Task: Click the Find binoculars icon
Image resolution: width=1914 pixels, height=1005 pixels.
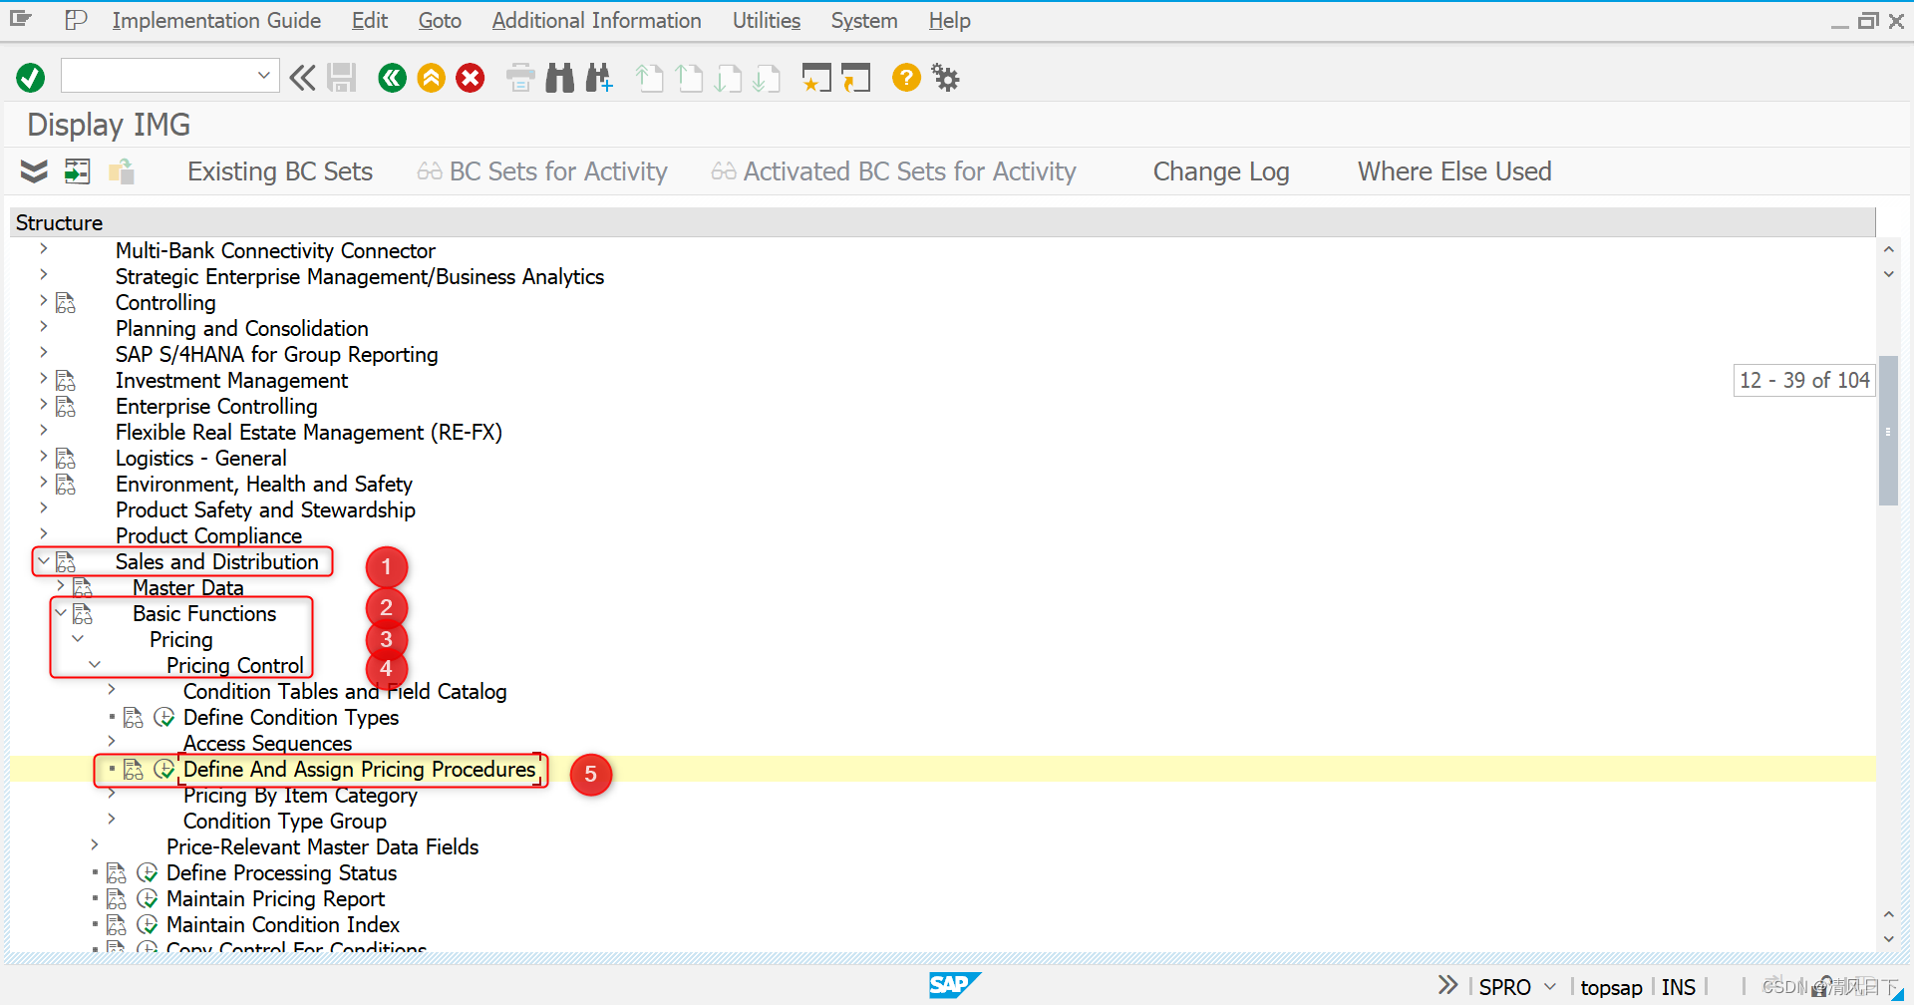Action: tap(560, 78)
